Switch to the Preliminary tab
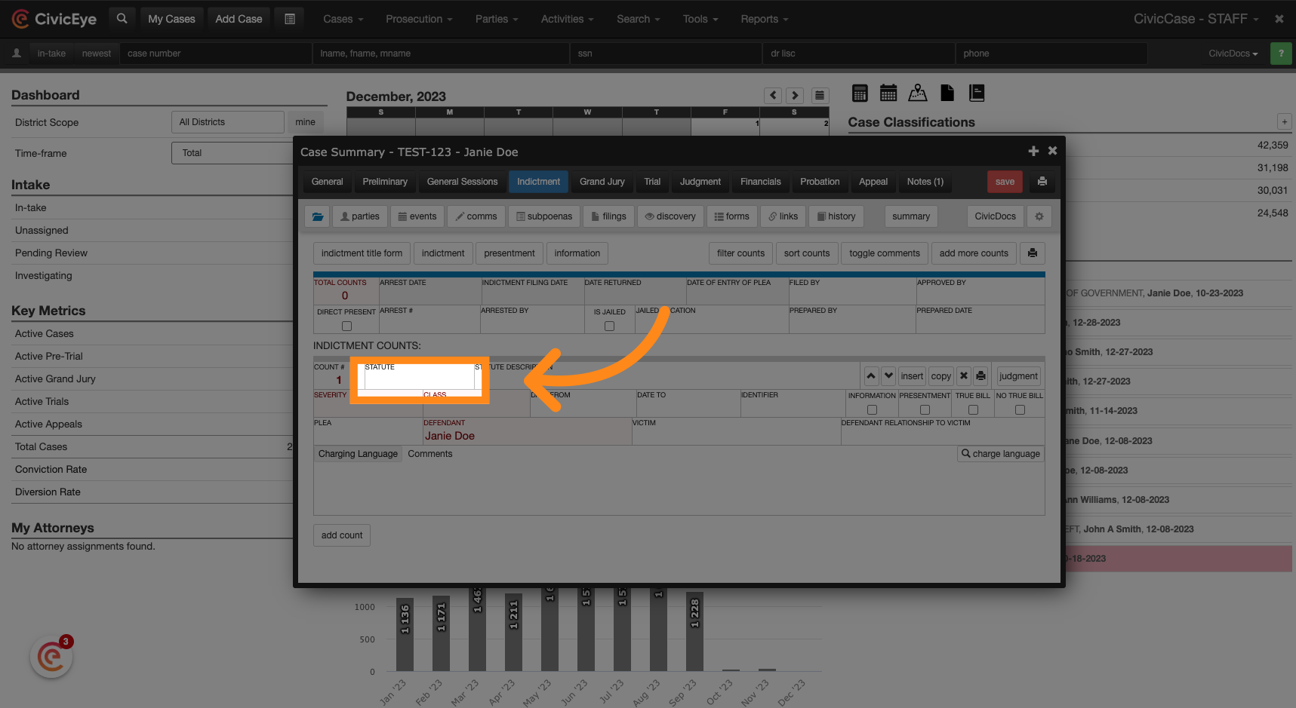The height and width of the screenshot is (708, 1296). tap(385, 182)
